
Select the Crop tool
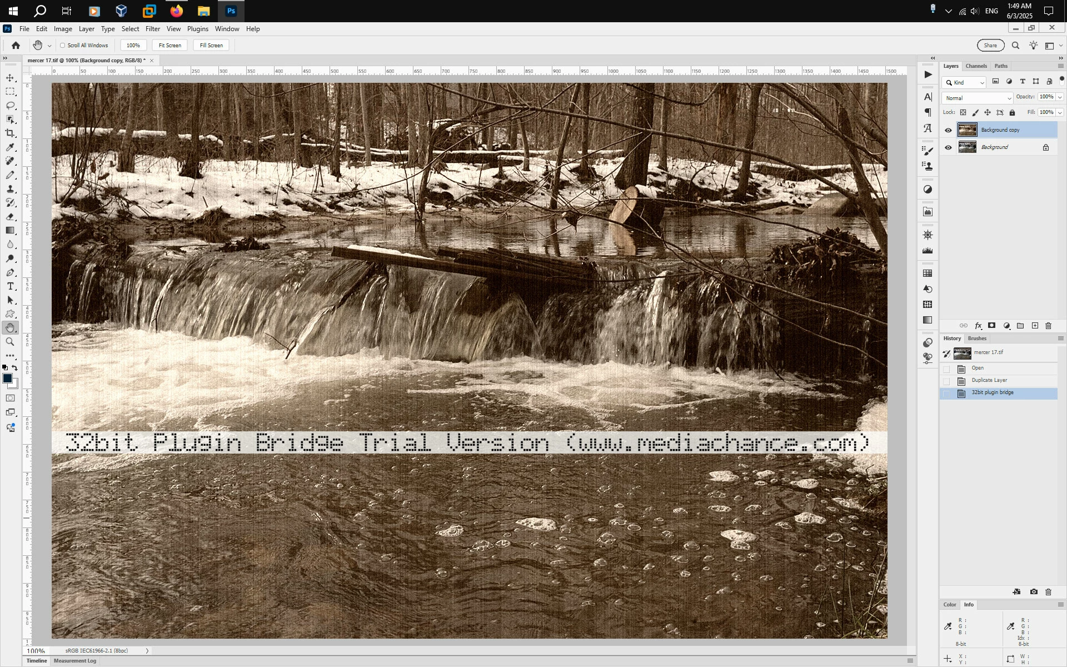point(10,133)
